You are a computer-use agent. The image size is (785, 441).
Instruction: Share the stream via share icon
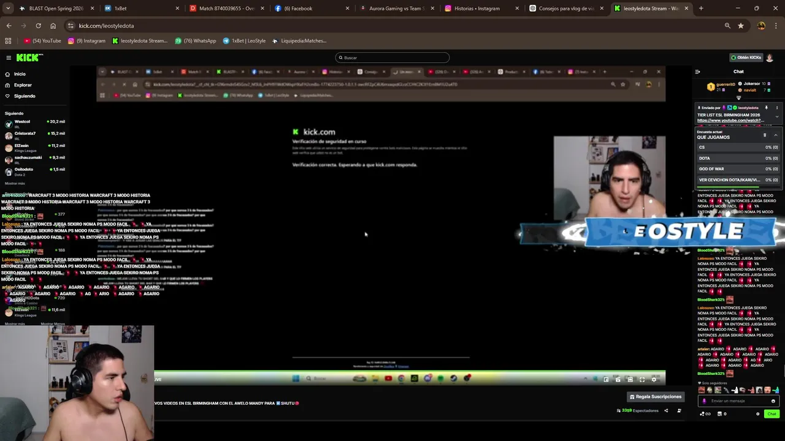[666, 410]
